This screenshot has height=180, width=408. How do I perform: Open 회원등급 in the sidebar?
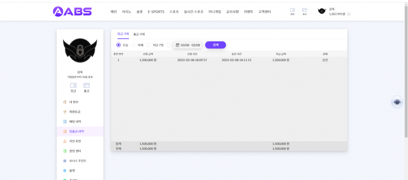pyautogui.click(x=80, y=112)
